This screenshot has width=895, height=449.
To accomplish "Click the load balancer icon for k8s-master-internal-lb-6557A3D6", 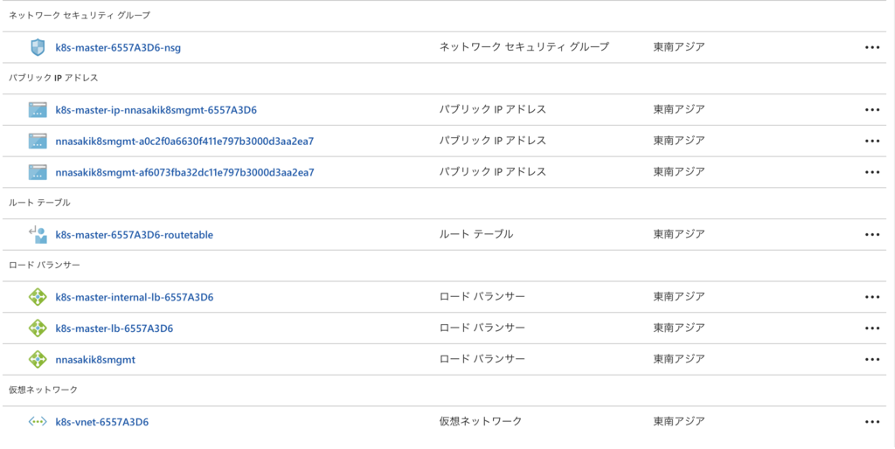I will [x=38, y=297].
